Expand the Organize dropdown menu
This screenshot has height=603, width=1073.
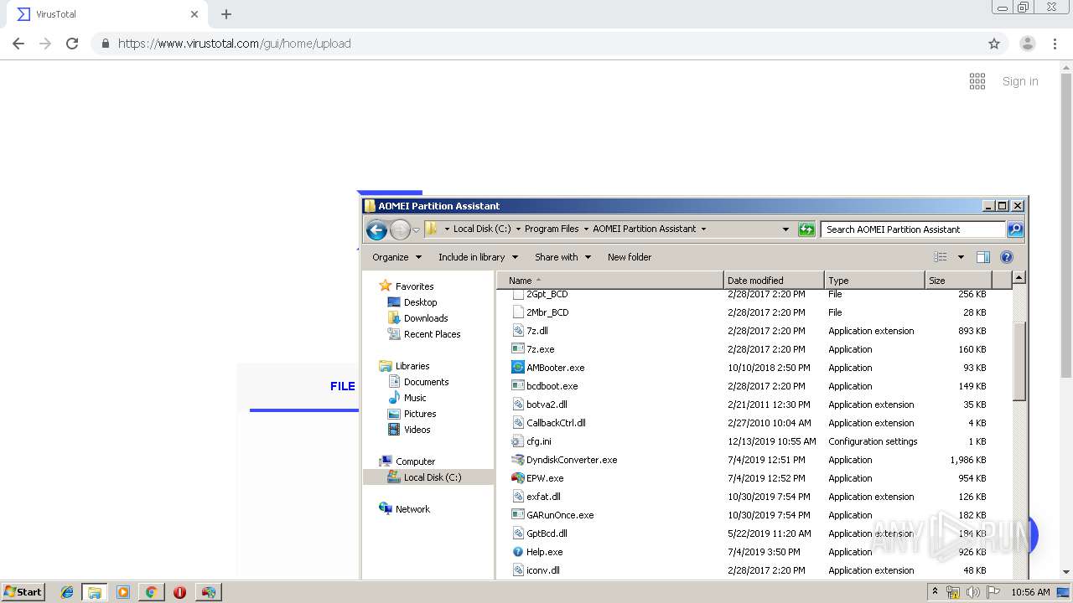coord(397,257)
